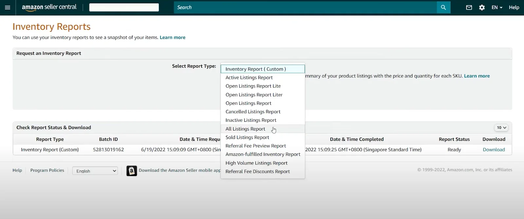Screen dimensions: 524x219
Task: Click the Ready report status cell
Action: 454,150
